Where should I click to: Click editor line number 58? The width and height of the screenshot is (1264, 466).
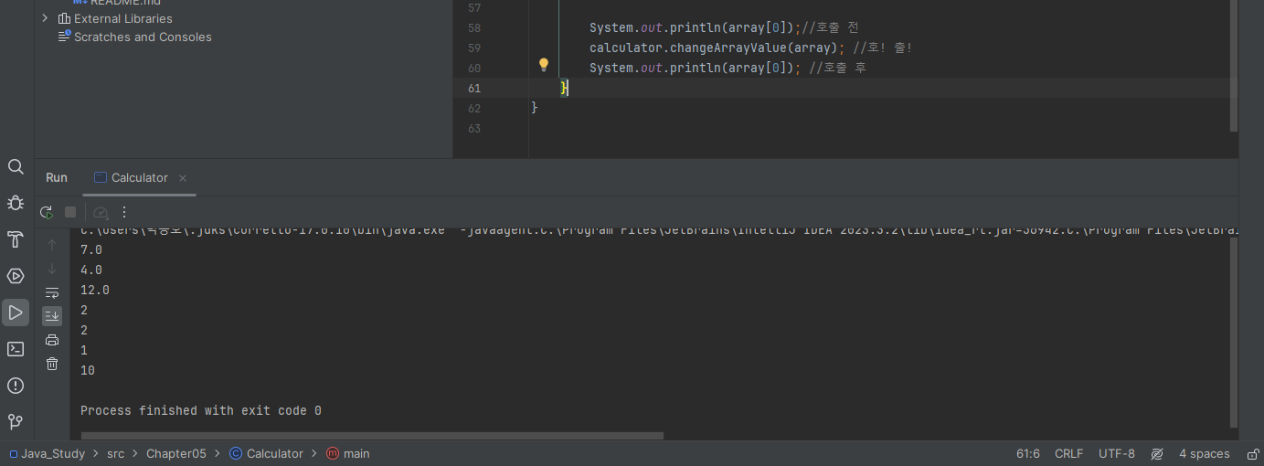473,27
